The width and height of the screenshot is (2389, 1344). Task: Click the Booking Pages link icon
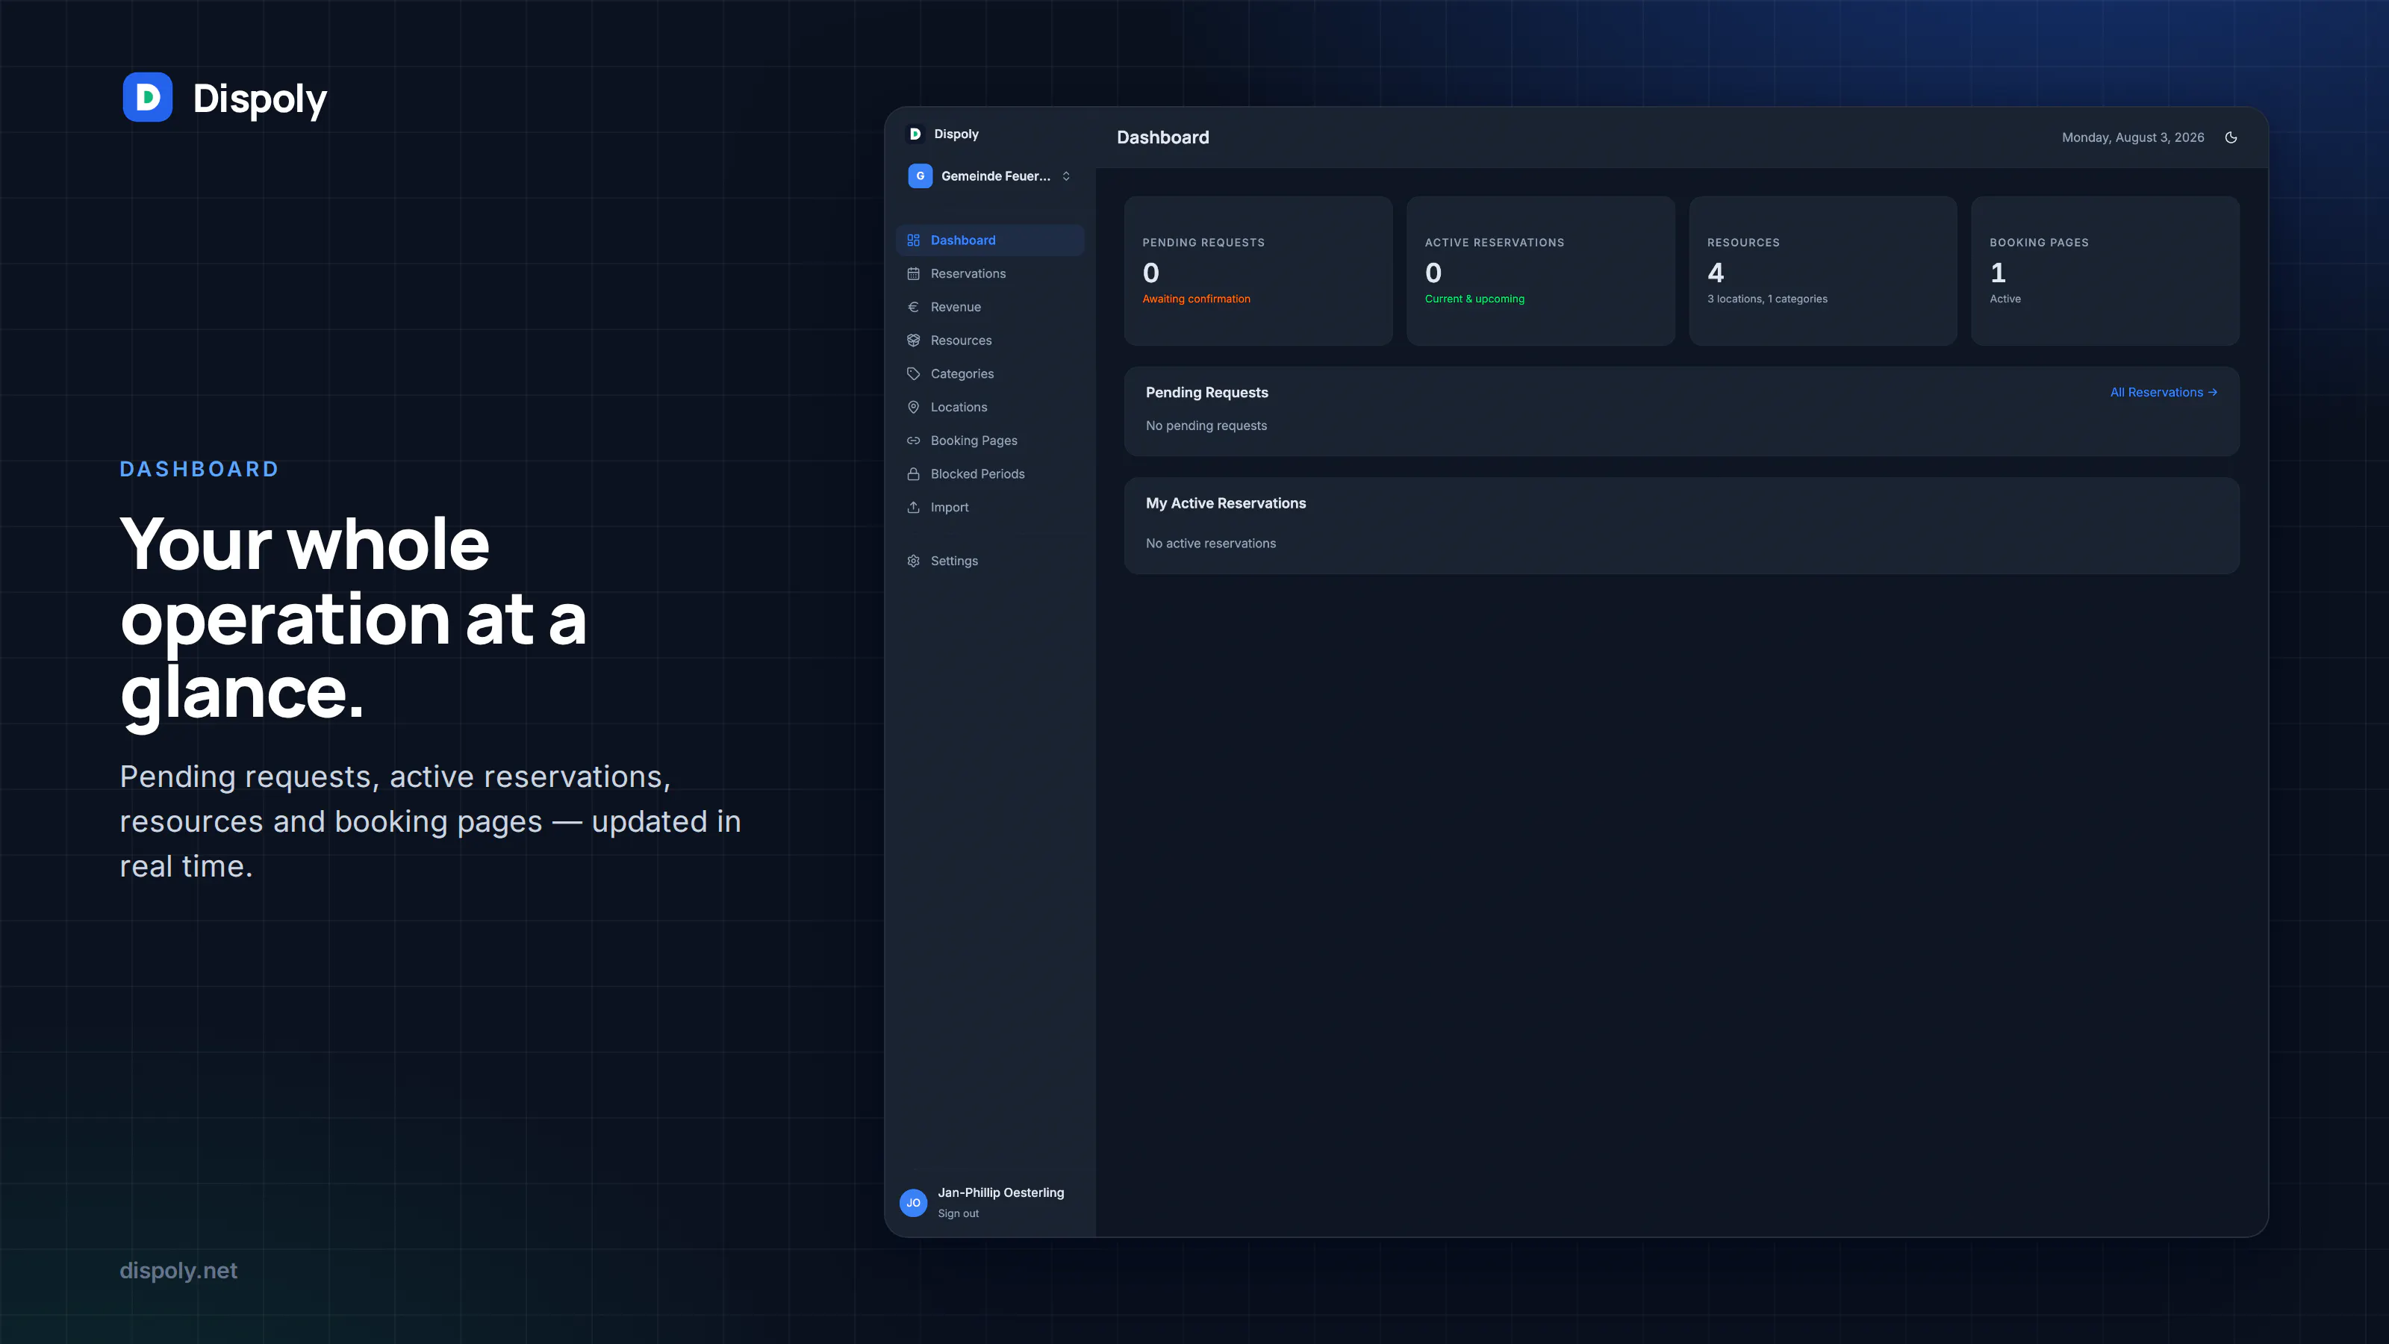tap(914, 441)
